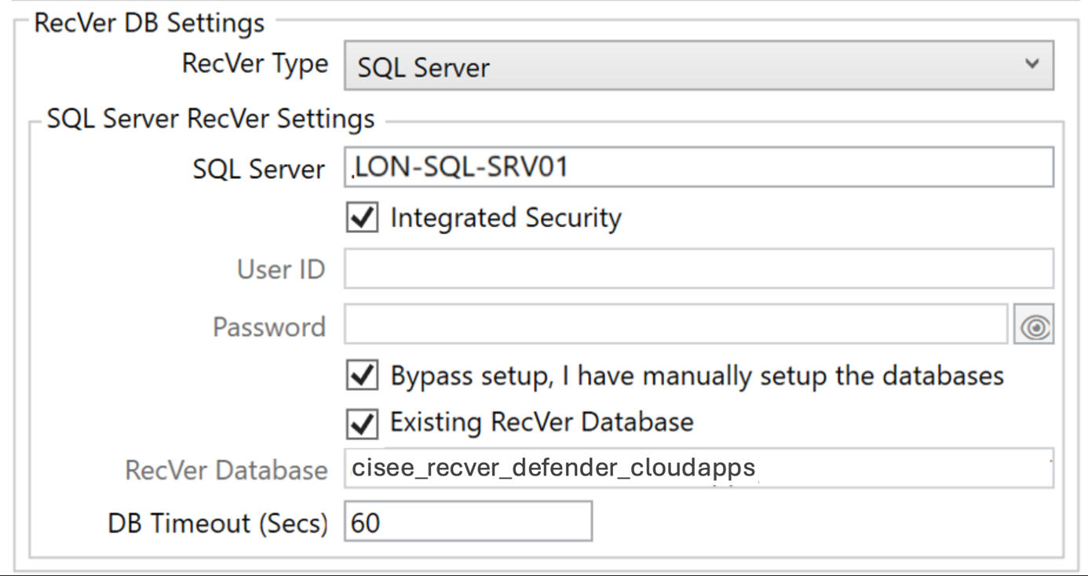Image resolution: width=1088 pixels, height=576 pixels.
Task: Click the "SQL Server RecVer Settings" group title
Action: click(x=211, y=119)
